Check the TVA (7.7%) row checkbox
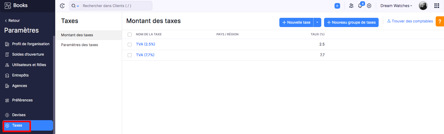The width and height of the screenshot is (444, 134). [129, 55]
